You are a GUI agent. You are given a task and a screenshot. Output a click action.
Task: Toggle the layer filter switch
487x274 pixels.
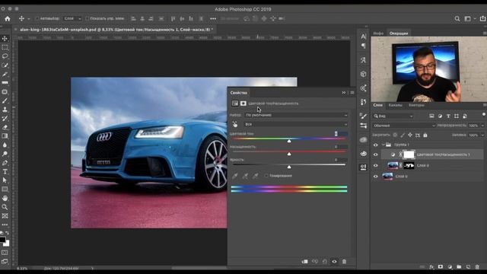[484, 115]
